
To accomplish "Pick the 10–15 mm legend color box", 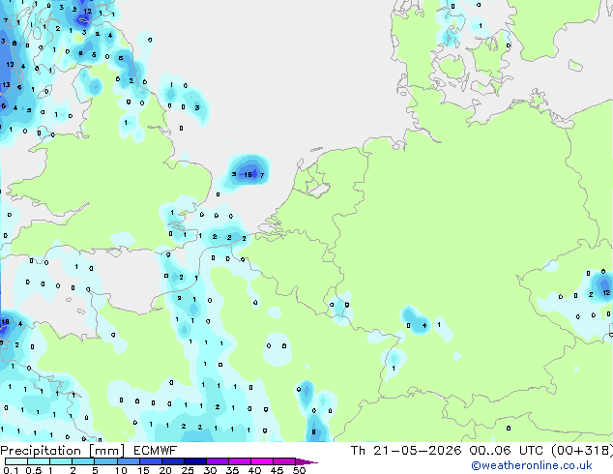I will [x=128, y=461].
